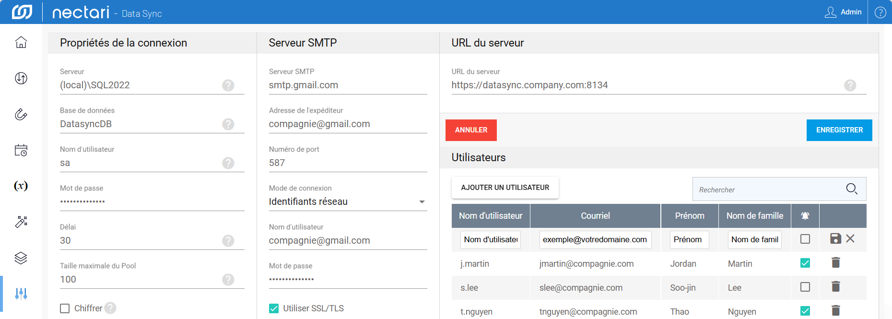The height and width of the screenshot is (319, 892).
Task: Open the connections plug sidebar icon
Action: [x=21, y=114]
